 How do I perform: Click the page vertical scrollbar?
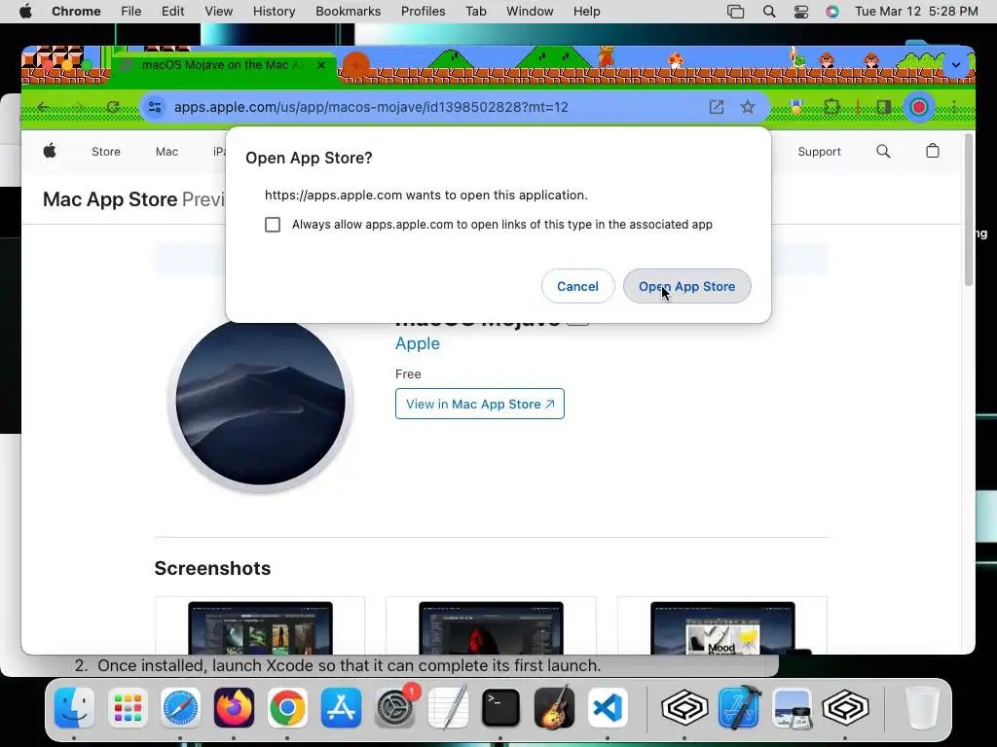click(x=969, y=210)
